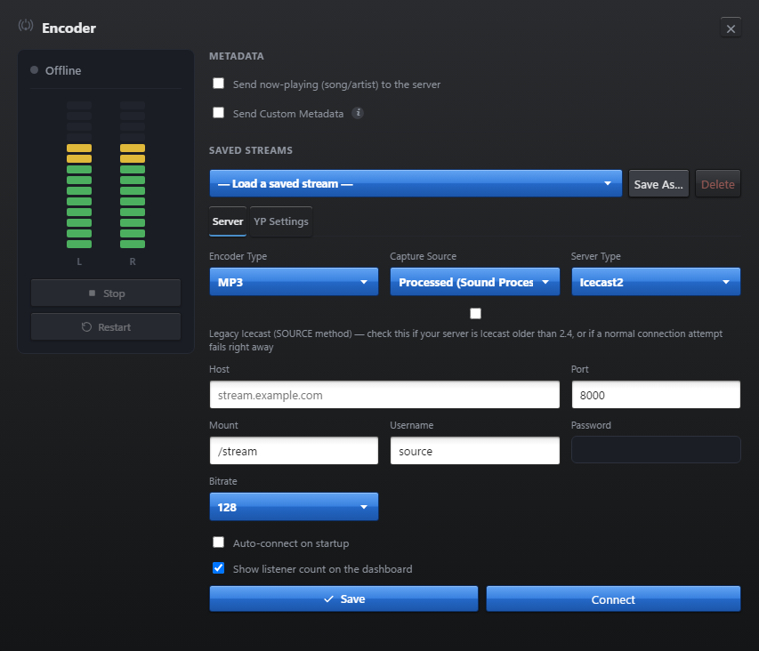Image resolution: width=759 pixels, height=651 pixels.
Task: Click the right channel R level meter
Action: tap(133, 175)
